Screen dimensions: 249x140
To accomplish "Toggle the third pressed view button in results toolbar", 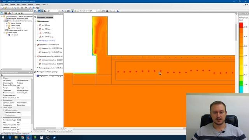I will click(42, 11).
